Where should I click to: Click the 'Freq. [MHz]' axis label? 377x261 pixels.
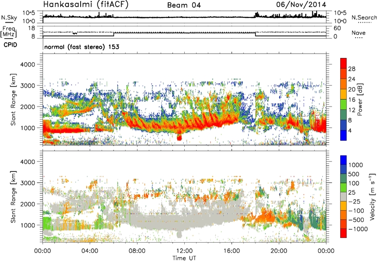pyautogui.click(x=8, y=32)
